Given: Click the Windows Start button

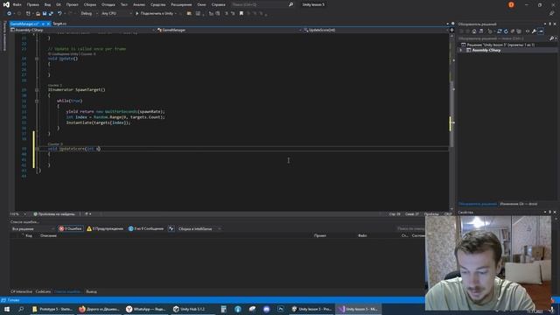Looking at the screenshot, I should click(7, 309).
